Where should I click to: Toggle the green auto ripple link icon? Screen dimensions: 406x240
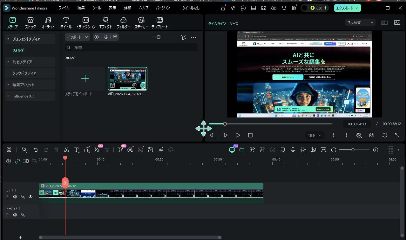coord(17,161)
